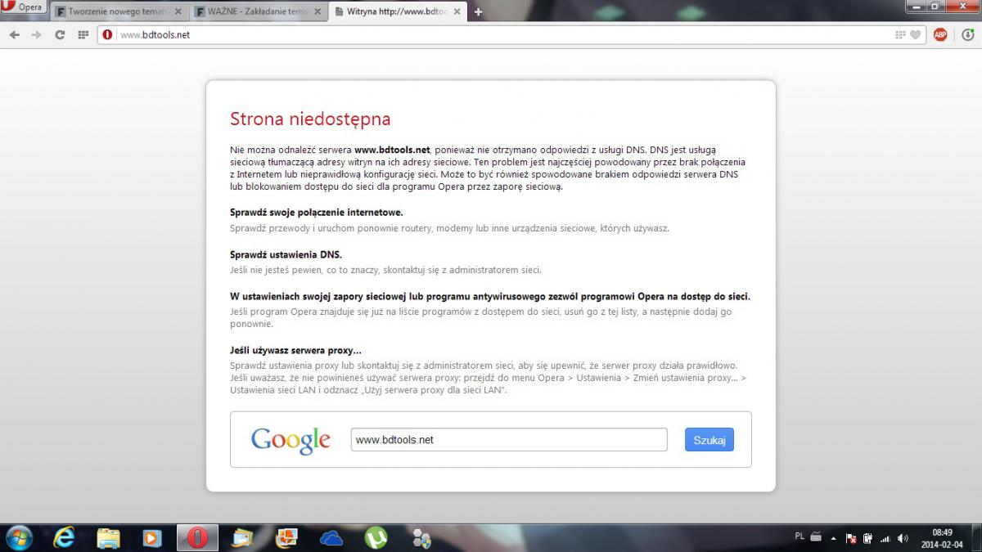The image size is (982, 552).
Task: Close the 'WAŻNE - Zakładanie tematu' tab
Action: tap(317, 12)
